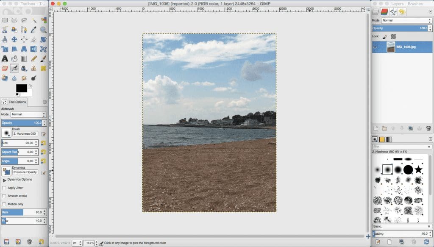Select the Rotate tool
This screenshot has width=434, height=247.
[44, 39]
